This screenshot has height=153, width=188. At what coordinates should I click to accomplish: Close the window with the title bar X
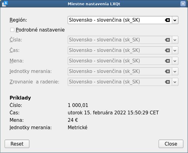pos(183,4)
